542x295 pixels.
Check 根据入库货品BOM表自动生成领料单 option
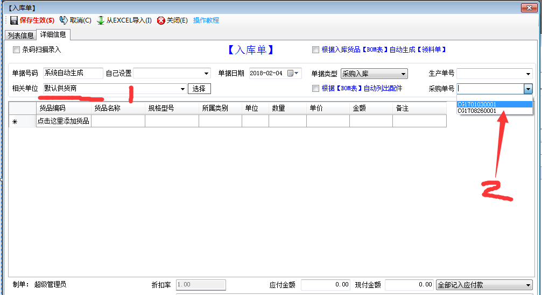point(316,50)
